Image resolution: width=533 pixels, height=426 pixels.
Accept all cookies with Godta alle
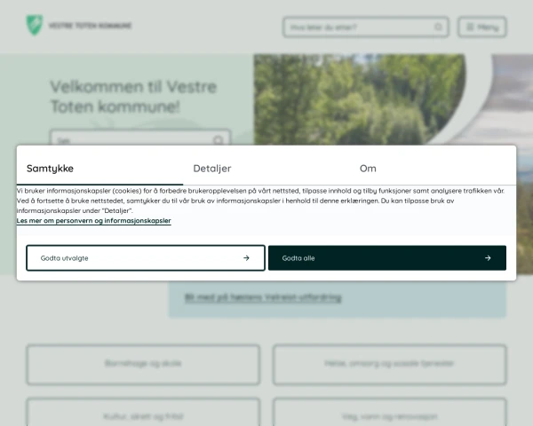(x=387, y=258)
